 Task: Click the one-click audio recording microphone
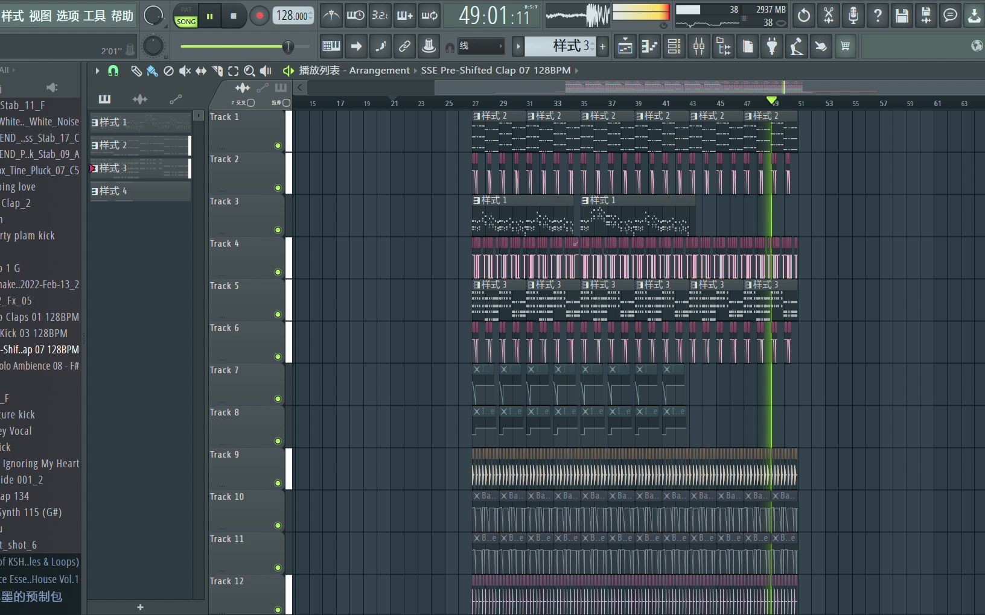tap(853, 16)
